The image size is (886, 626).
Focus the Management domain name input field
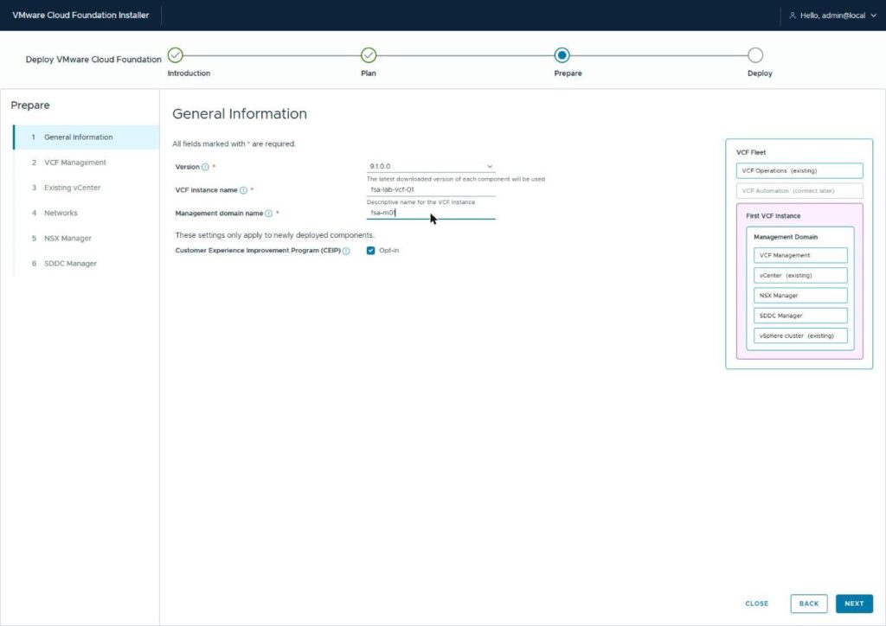pos(431,213)
